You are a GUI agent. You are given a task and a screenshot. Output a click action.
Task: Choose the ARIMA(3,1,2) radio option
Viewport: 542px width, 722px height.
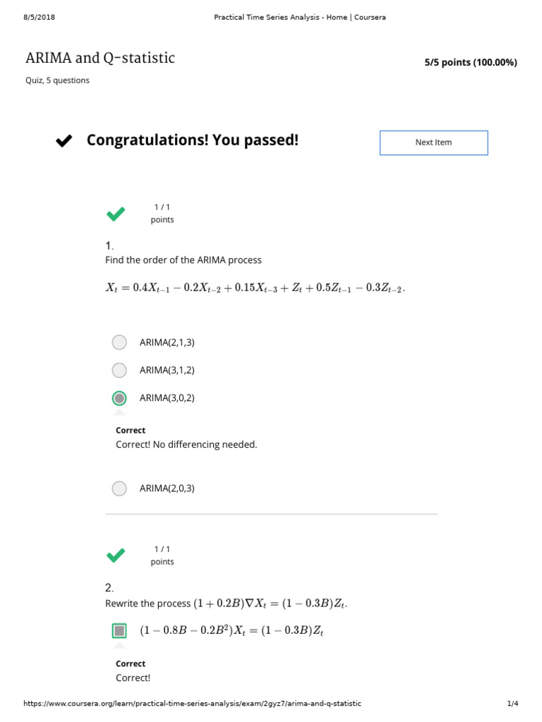click(x=119, y=370)
